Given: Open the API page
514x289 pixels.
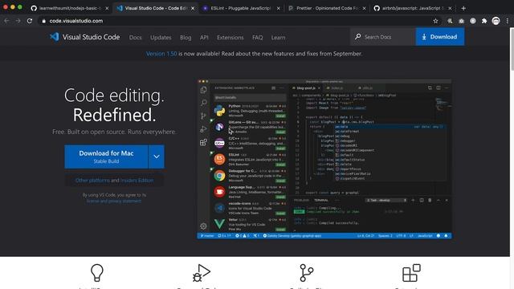Looking at the screenshot, I should pyautogui.click(x=204, y=38).
